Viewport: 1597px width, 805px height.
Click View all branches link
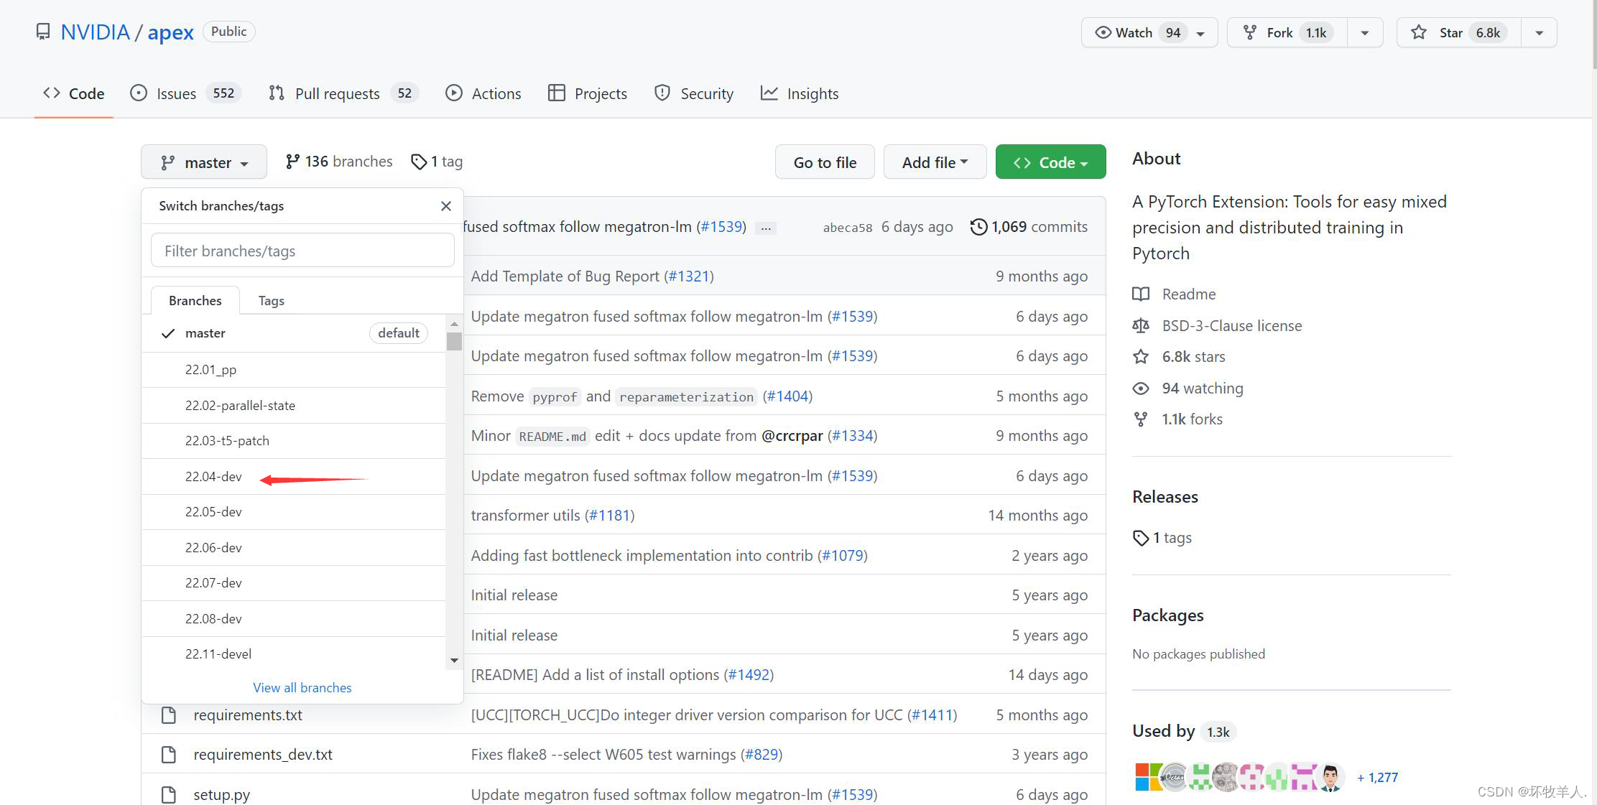tap(302, 688)
